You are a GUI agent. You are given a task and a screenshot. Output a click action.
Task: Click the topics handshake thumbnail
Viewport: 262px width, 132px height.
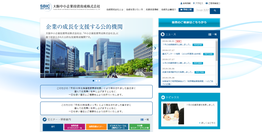coord(174,114)
